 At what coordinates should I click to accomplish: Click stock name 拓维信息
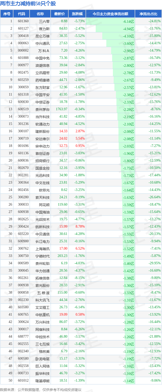click(x=43, y=278)
